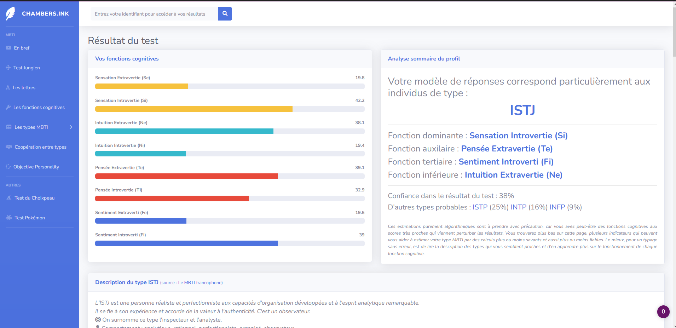
Task: Click the En bref sidebar icon
Action: point(8,48)
